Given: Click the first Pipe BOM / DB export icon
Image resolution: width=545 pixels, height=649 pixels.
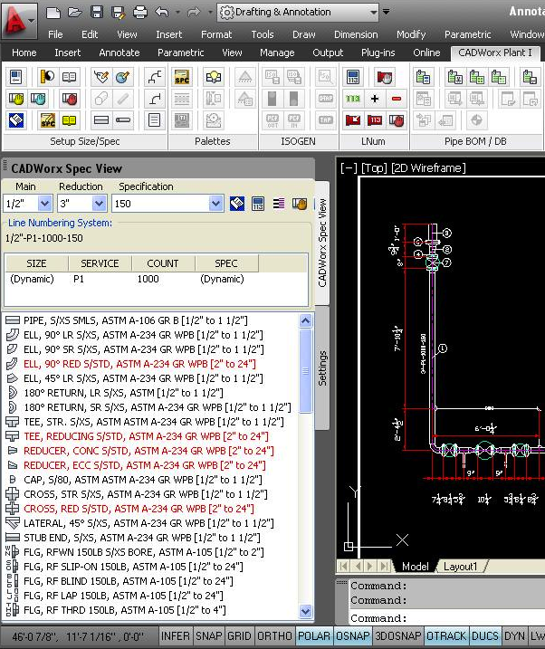Looking at the screenshot, I should [423, 77].
